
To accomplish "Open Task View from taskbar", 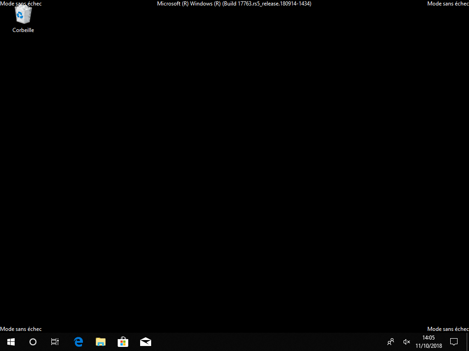I will tap(55, 342).
